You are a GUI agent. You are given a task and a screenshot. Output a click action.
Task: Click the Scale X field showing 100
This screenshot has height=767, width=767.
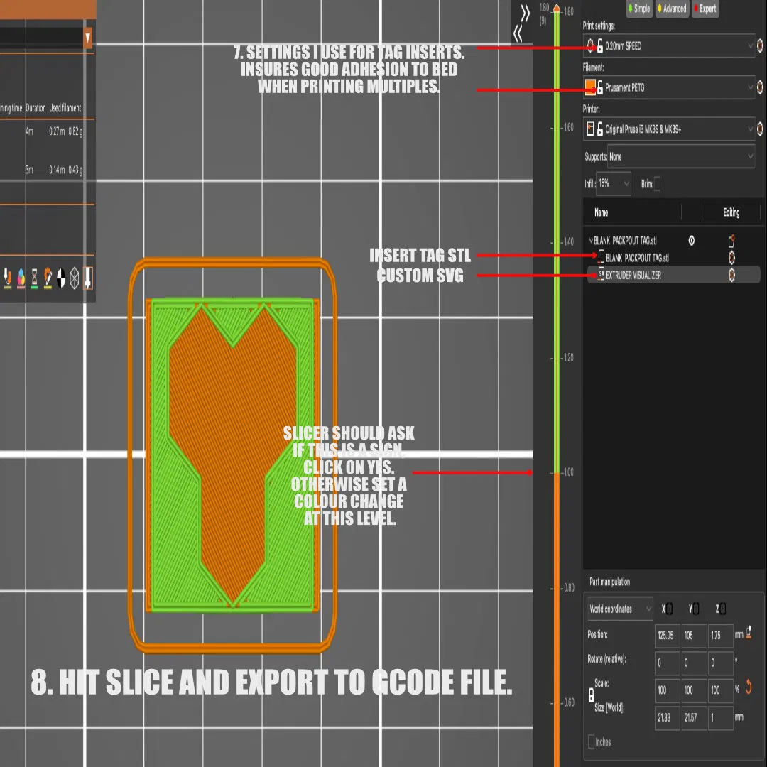click(667, 690)
